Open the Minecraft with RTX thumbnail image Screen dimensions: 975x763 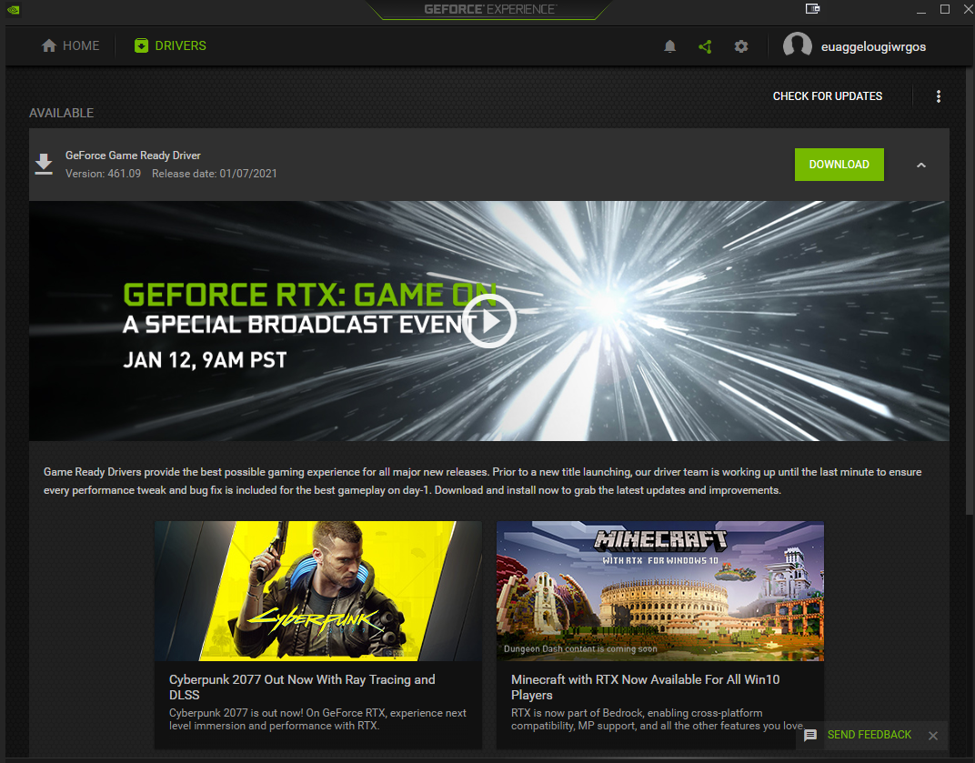click(659, 591)
